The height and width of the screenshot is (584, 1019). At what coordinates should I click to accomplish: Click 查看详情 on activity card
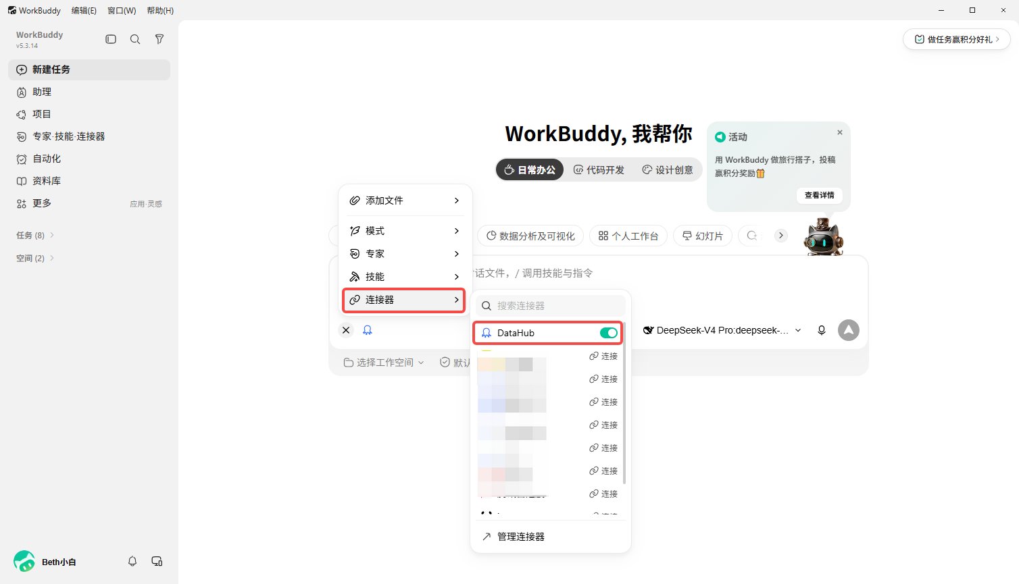click(x=819, y=195)
